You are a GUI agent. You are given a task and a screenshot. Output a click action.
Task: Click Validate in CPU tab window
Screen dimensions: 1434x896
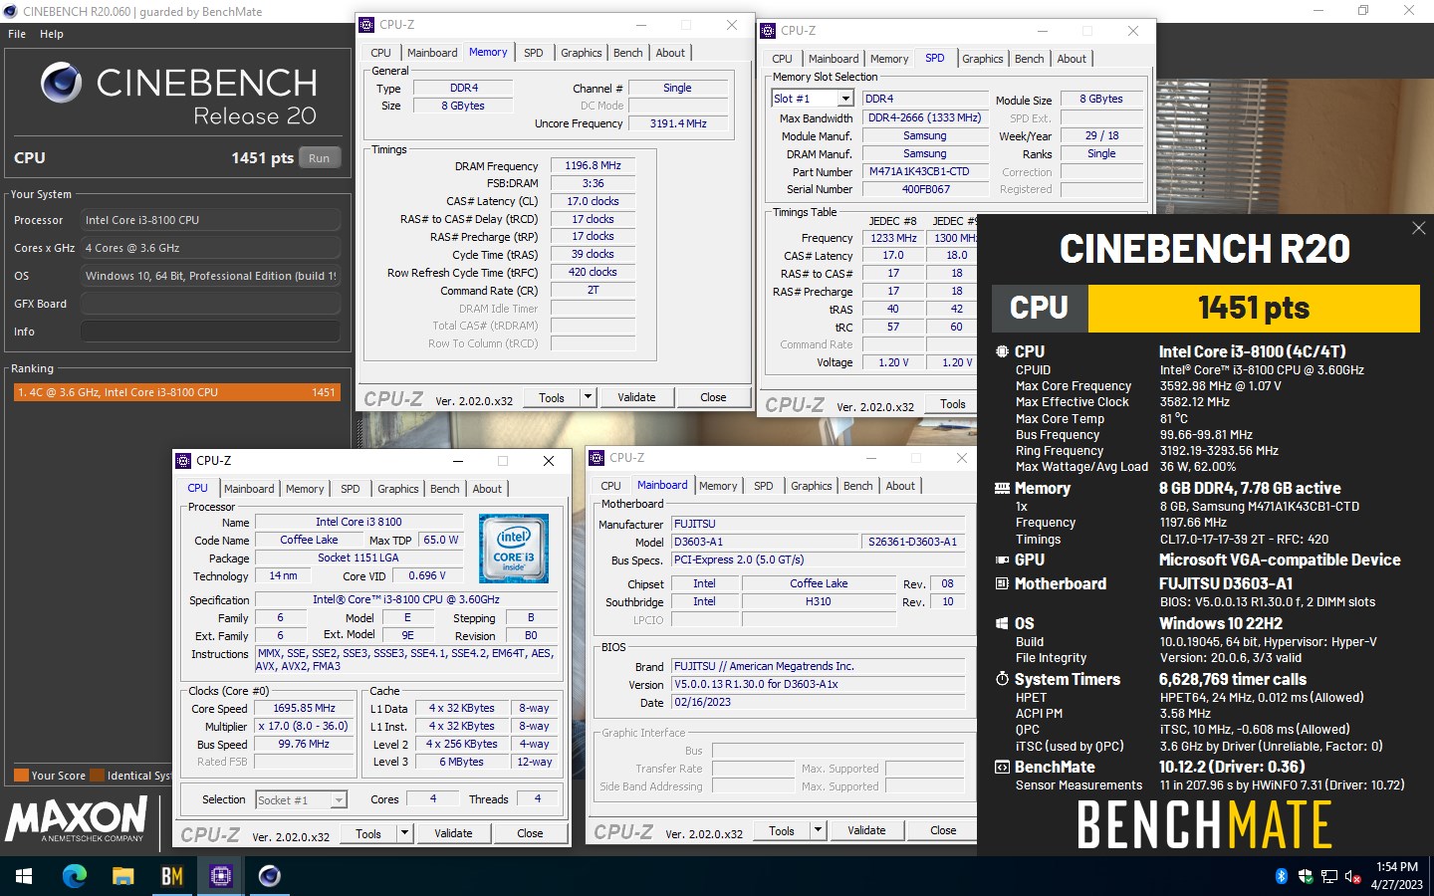pos(453,833)
